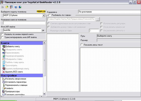Click icon beside Объединить главы
141x101 pixels.
click(x=4, y=59)
